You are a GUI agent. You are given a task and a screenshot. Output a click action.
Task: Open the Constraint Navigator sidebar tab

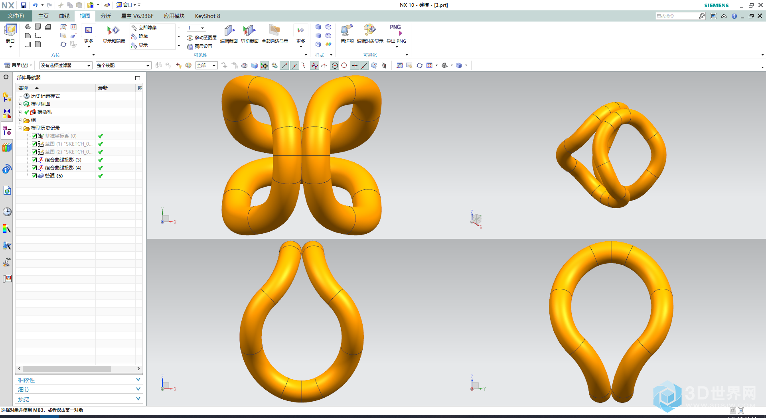pyautogui.click(x=7, y=114)
